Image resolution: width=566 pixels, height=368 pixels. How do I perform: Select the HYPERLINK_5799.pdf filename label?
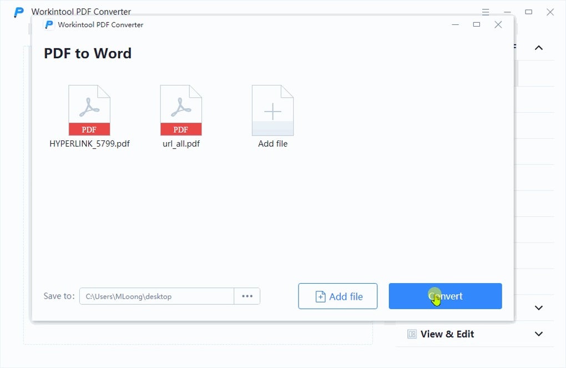(89, 143)
